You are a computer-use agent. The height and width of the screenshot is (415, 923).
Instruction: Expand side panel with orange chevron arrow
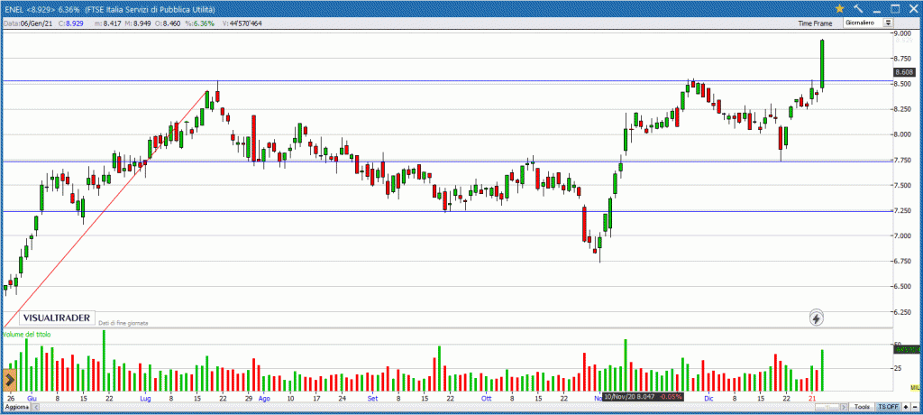click(9, 380)
